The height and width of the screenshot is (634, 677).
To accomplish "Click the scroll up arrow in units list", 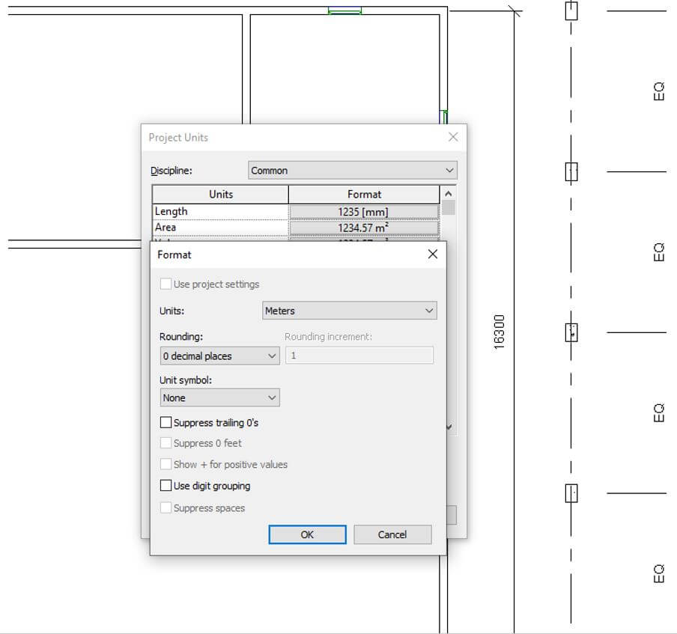I will (449, 193).
